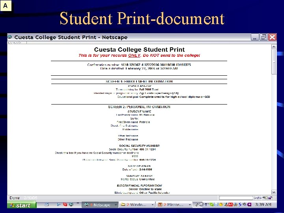
Task: Open dropdown arrow on Micros... taskbar group
Action: tap(190, 205)
